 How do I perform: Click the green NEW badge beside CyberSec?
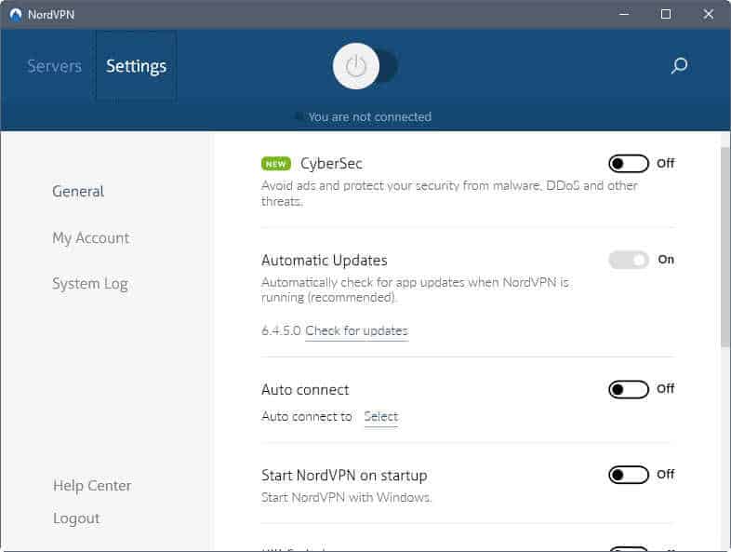point(276,164)
